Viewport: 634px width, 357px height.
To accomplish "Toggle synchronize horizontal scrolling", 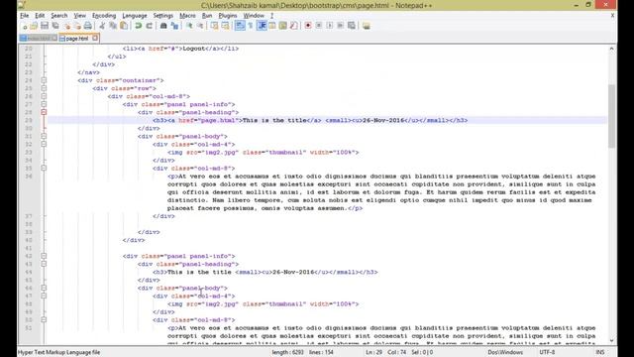I will [x=225, y=26].
